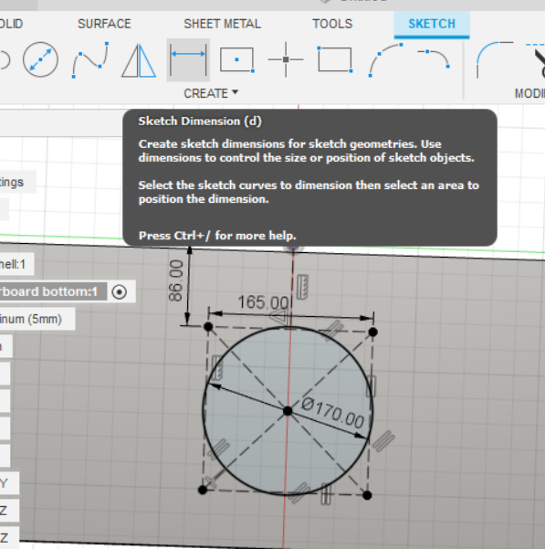Image resolution: width=545 pixels, height=549 pixels.
Task: Click the Ø170.00 diameter dimension
Action: click(x=332, y=414)
